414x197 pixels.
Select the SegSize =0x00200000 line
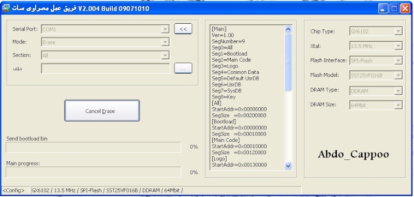pos(239,115)
